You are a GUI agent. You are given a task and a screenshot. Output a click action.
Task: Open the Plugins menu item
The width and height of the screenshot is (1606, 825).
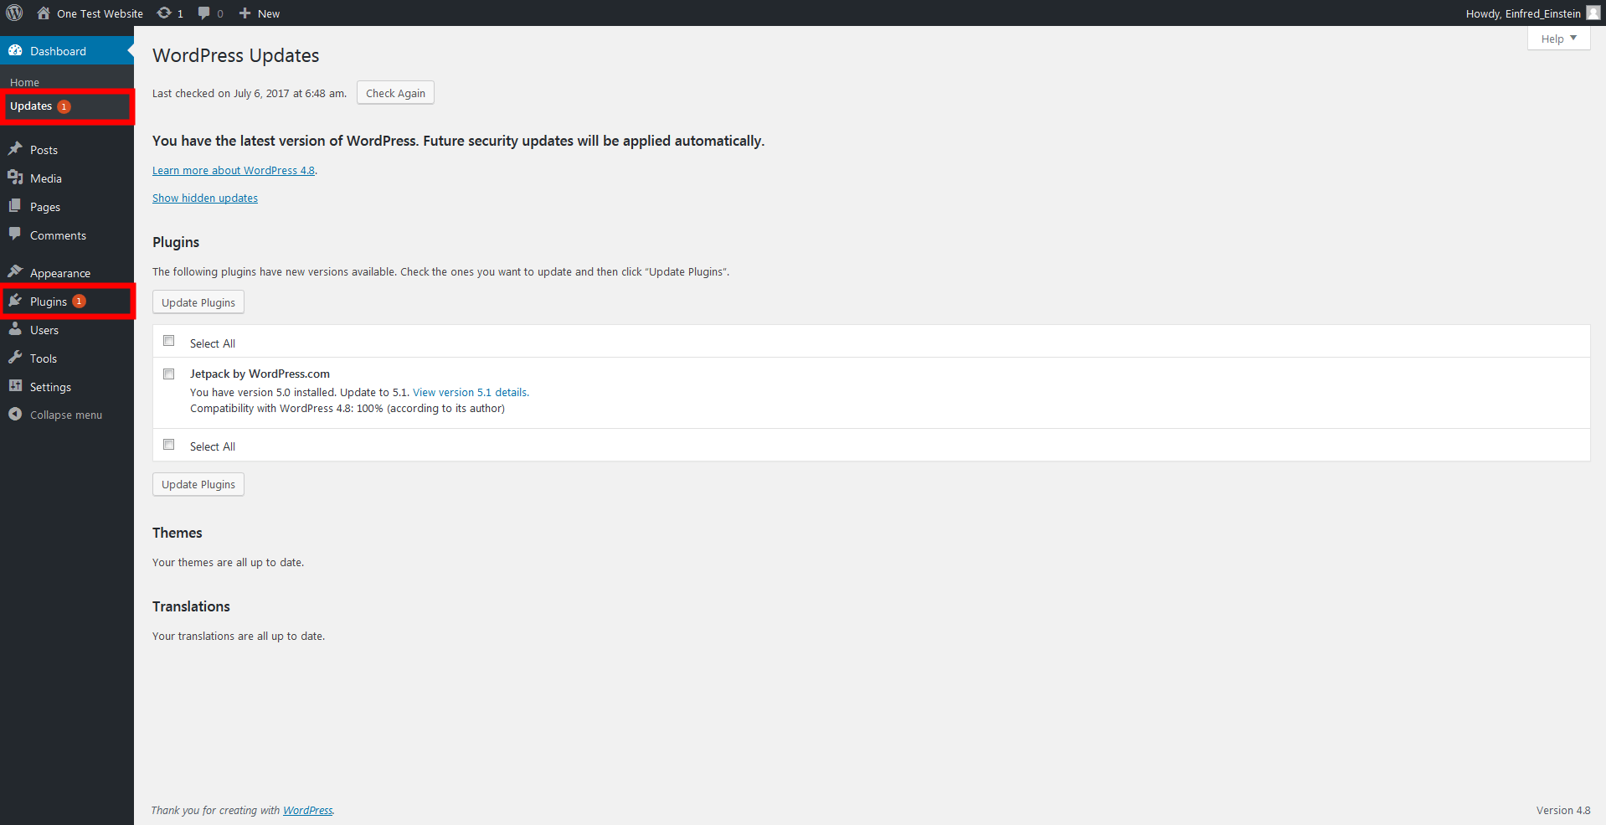49,302
